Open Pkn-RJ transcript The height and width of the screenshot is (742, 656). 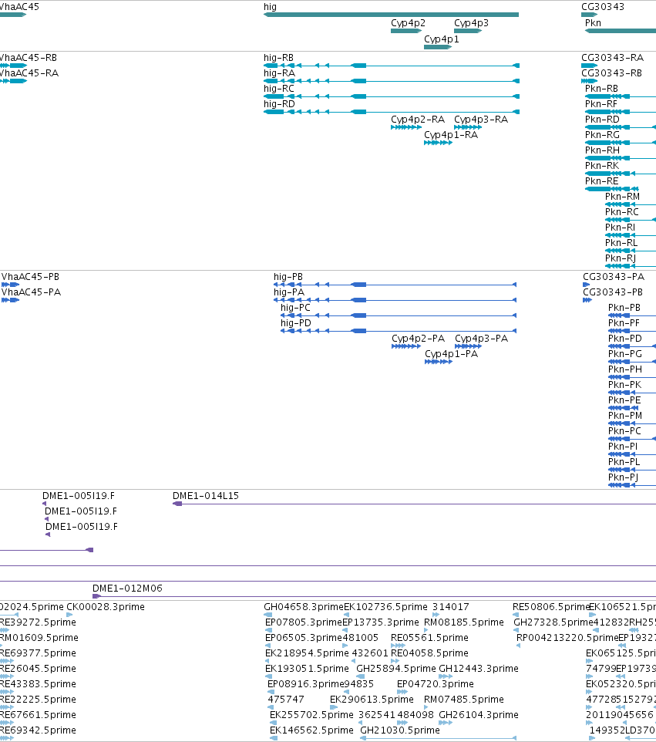click(x=631, y=266)
